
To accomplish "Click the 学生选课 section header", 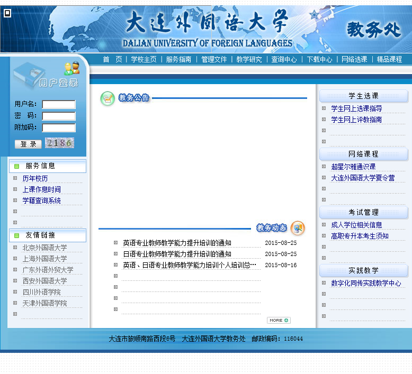I will click(364, 96).
